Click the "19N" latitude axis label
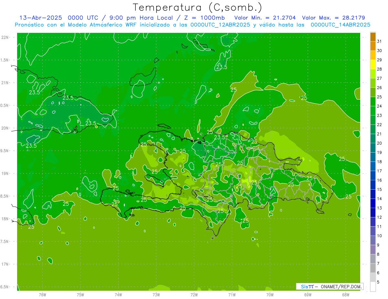This screenshot has width=388, height=299. [5, 174]
